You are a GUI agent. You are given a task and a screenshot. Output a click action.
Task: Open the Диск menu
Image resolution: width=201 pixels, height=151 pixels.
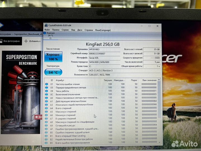80,30
